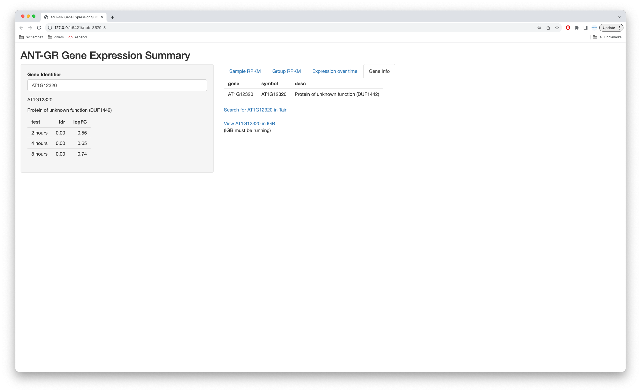Open the récherchez bookmarks folder
Viewport: 641px width, 392px height.
click(x=31, y=37)
